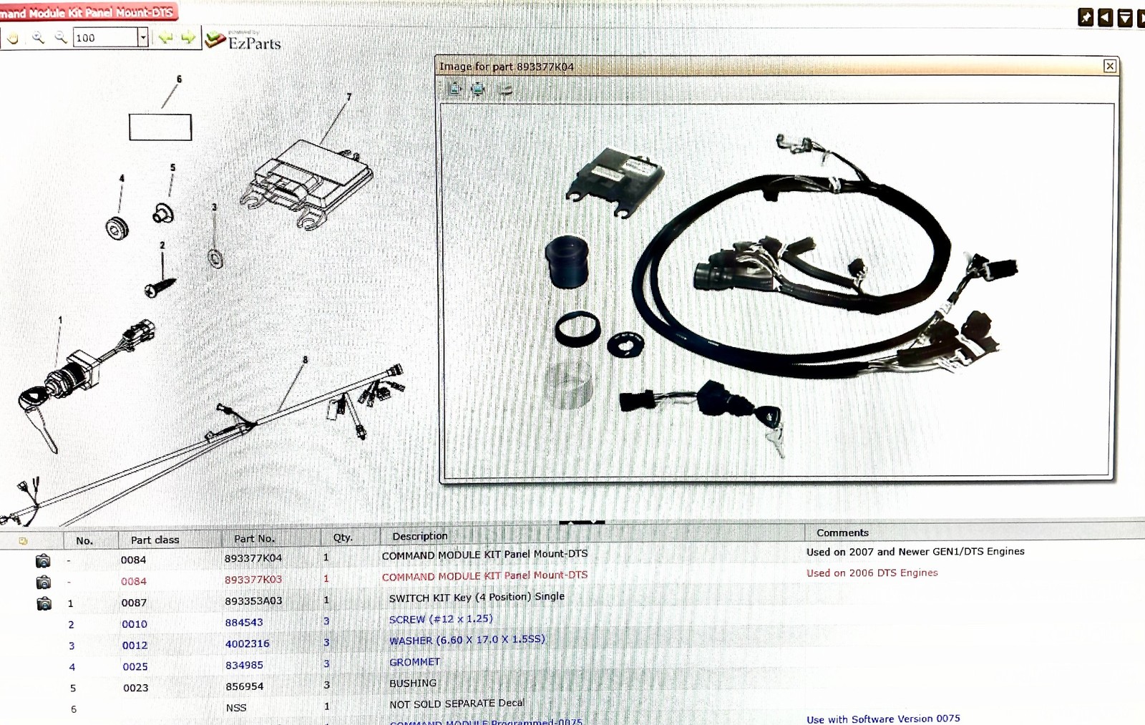This screenshot has width=1145, height=725.
Task: Click the black left triangle navigation button
Action: click(1105, 17)
